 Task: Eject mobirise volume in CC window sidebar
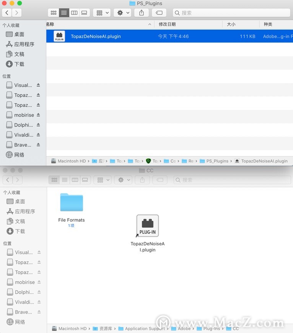click(39, 282)
